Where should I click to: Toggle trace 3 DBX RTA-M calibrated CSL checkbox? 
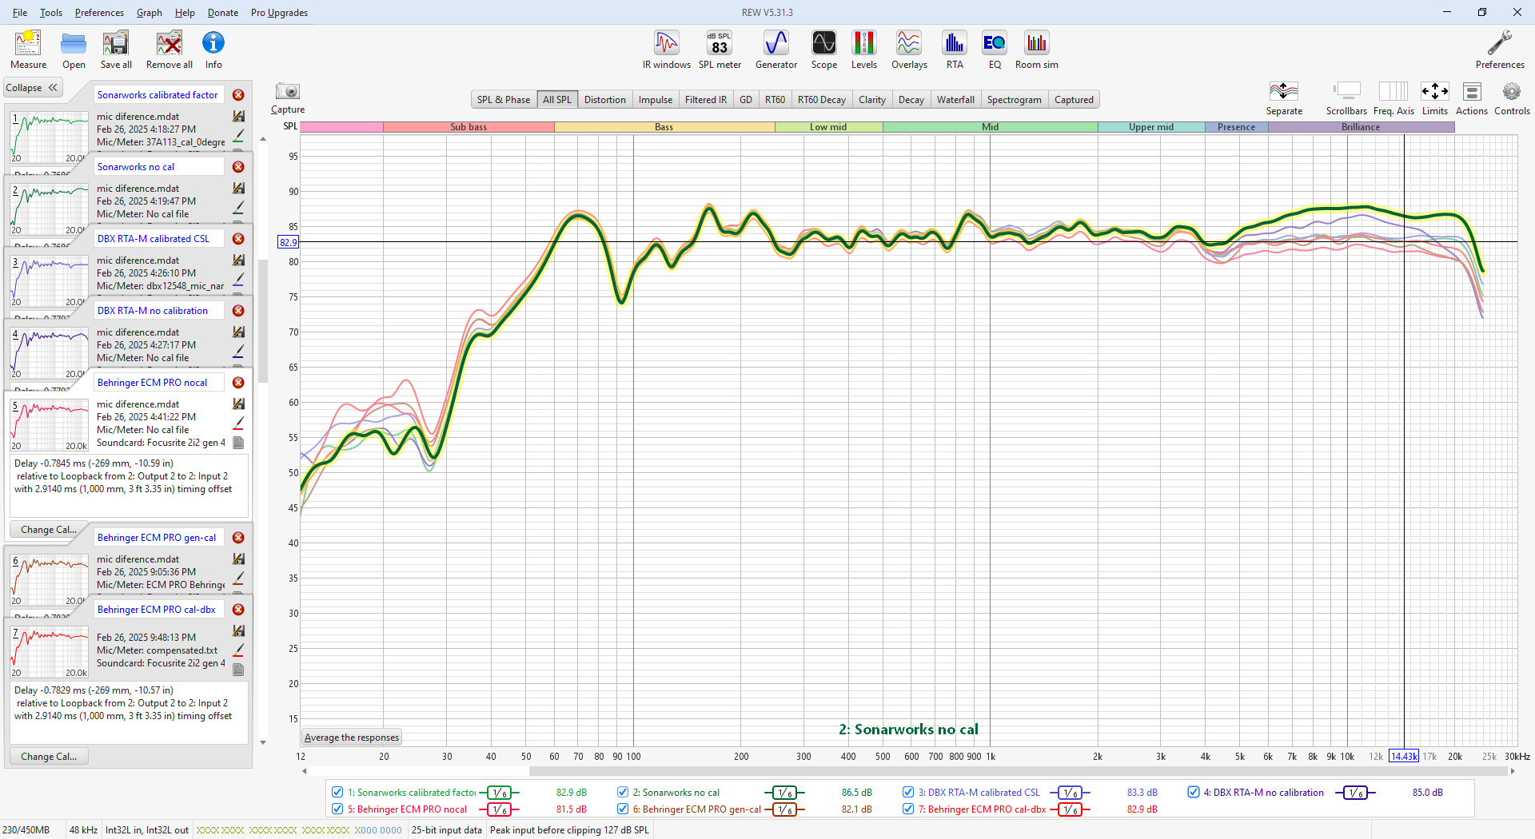tap(908, 792)
